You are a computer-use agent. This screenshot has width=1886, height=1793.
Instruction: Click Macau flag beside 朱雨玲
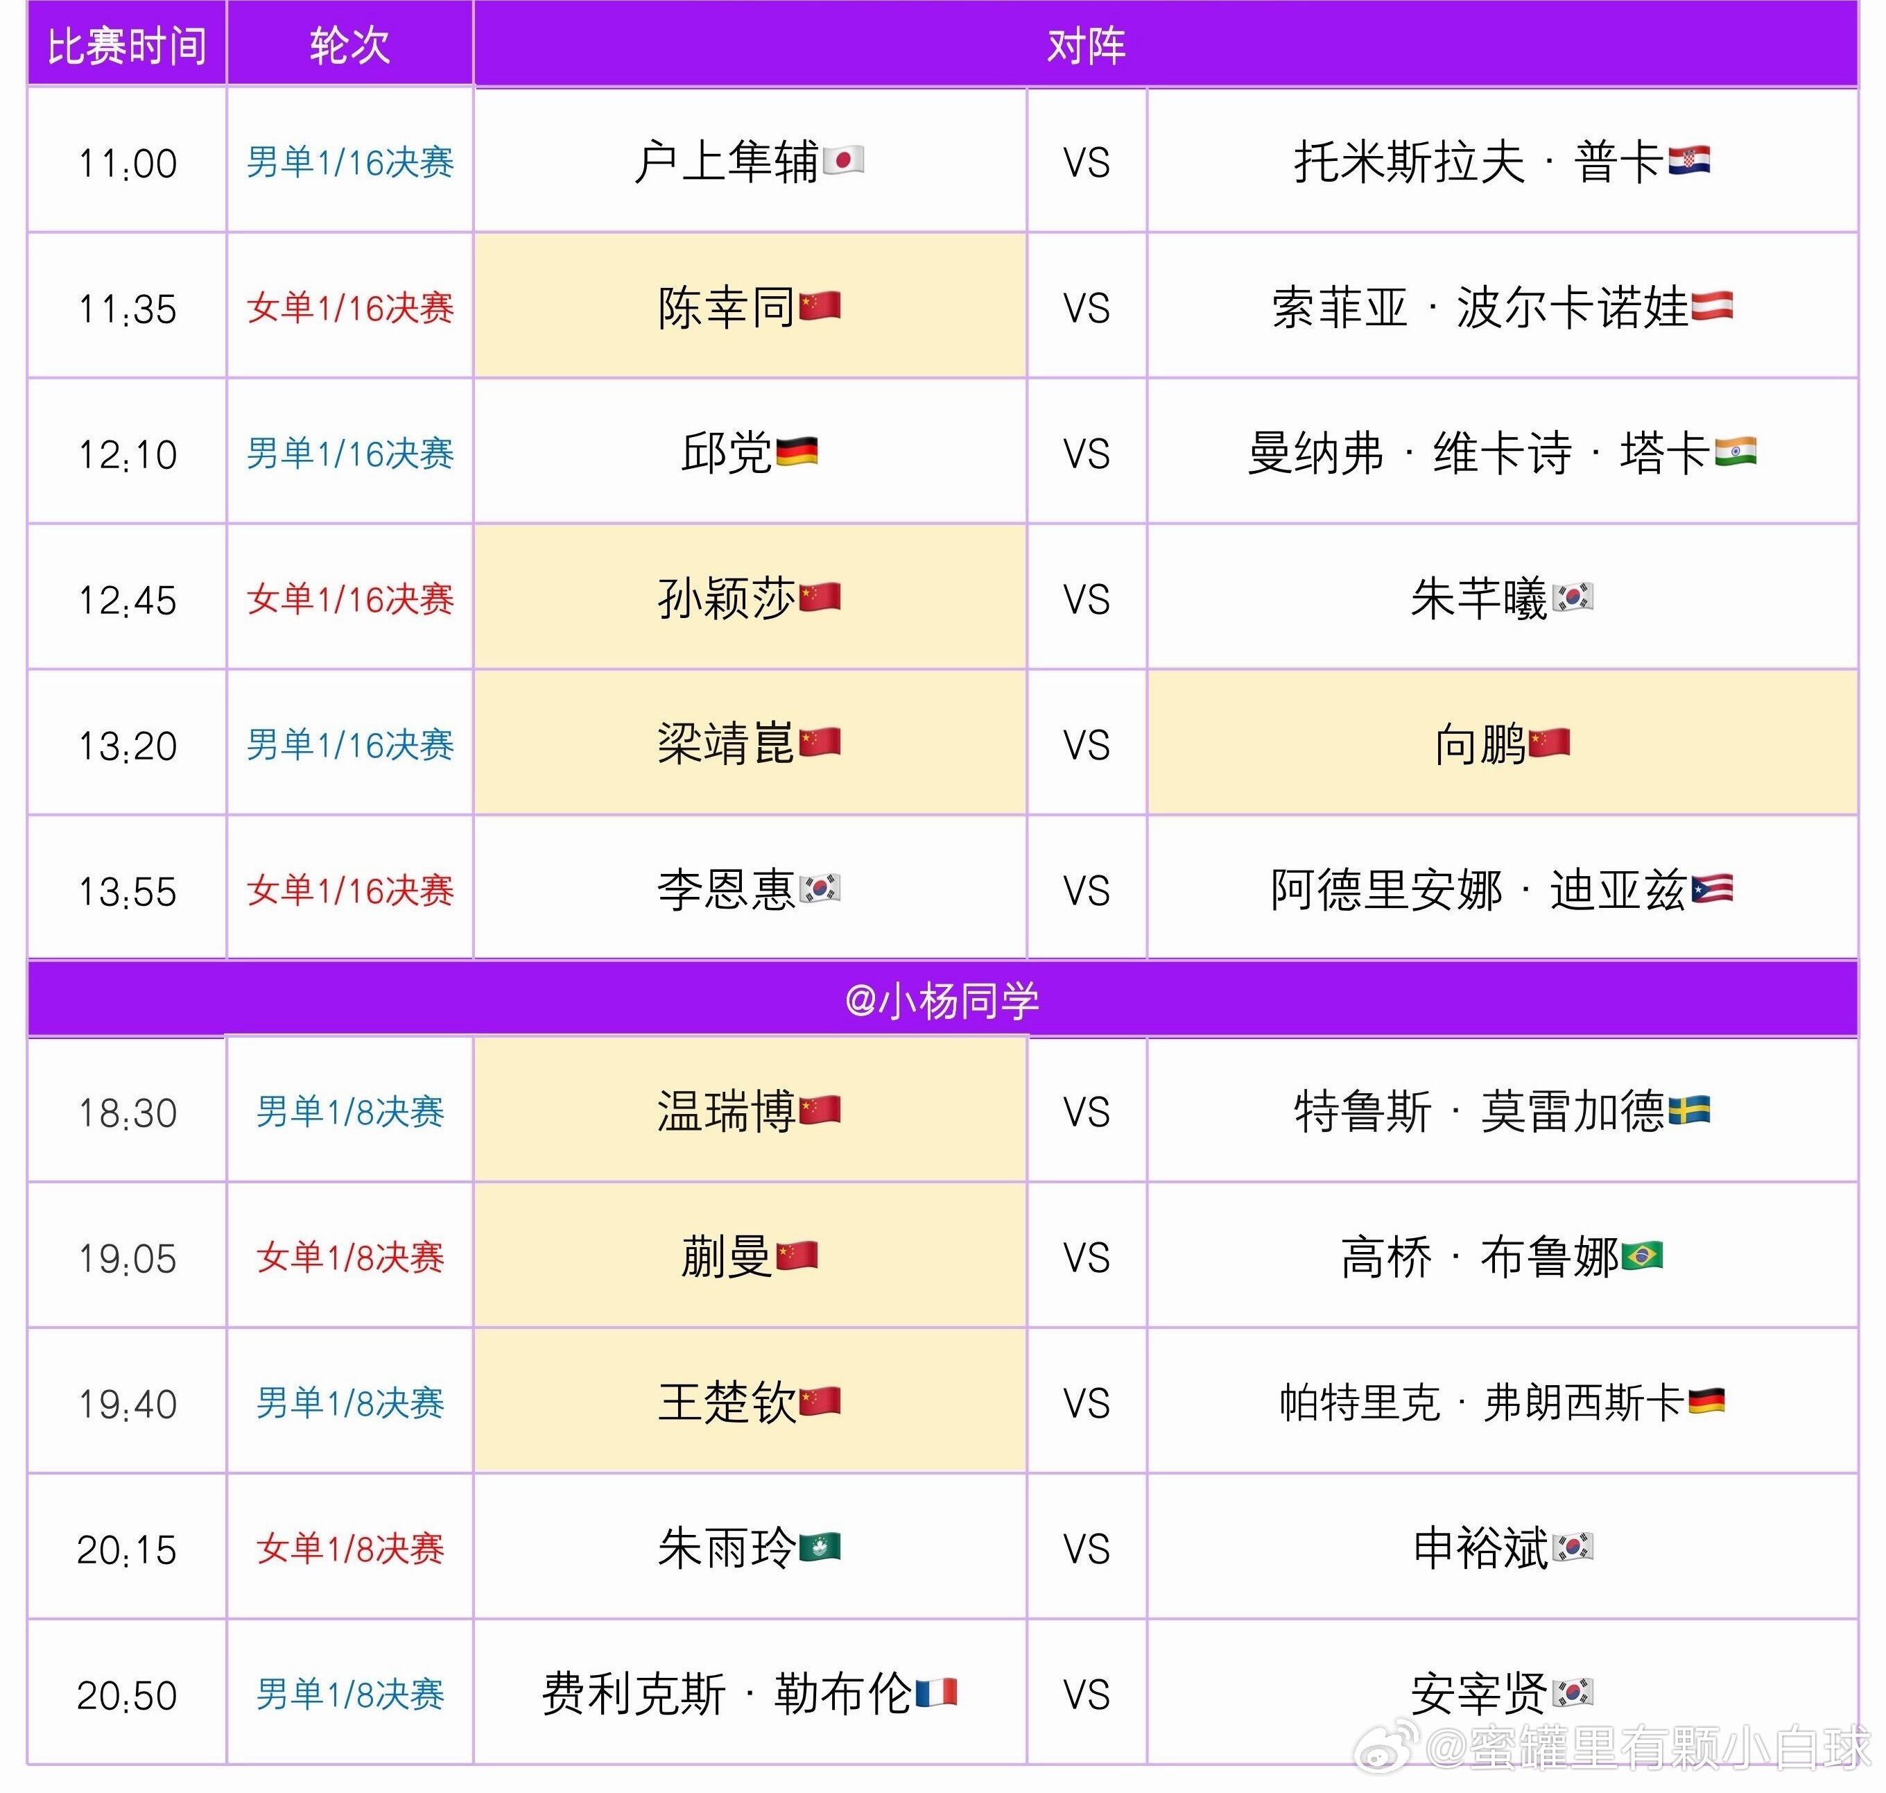coord(820,1546)
